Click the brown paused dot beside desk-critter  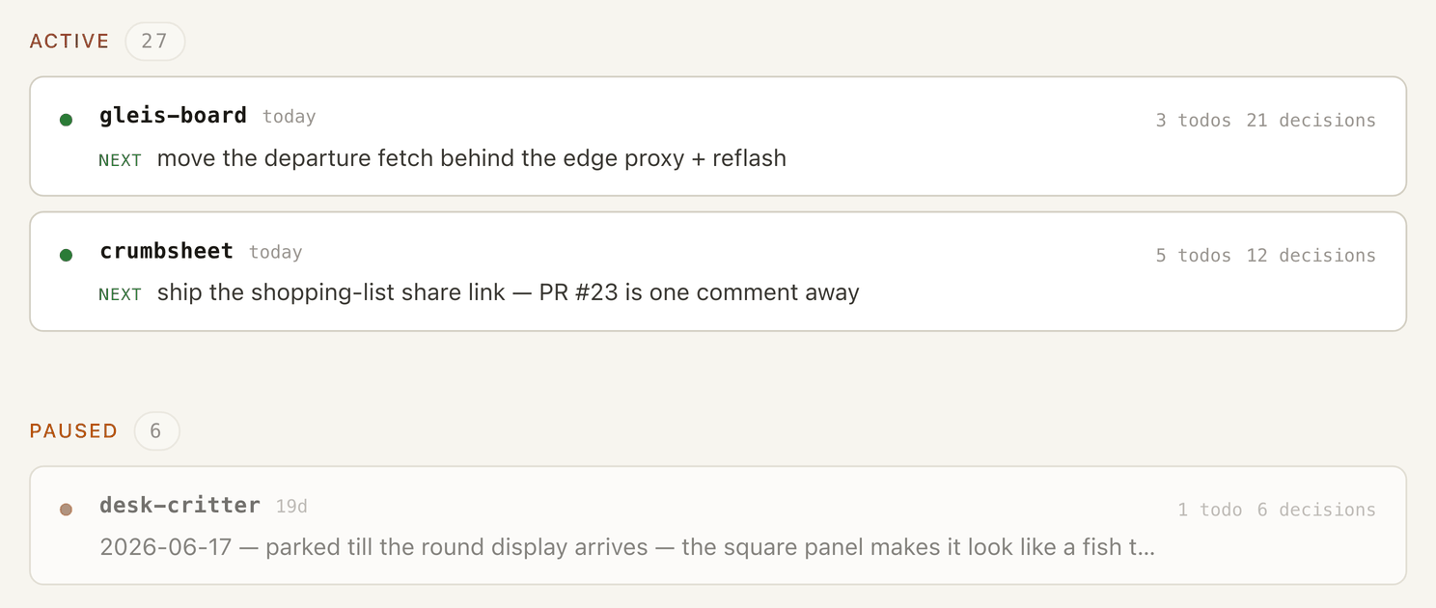(x=66, y=510)
